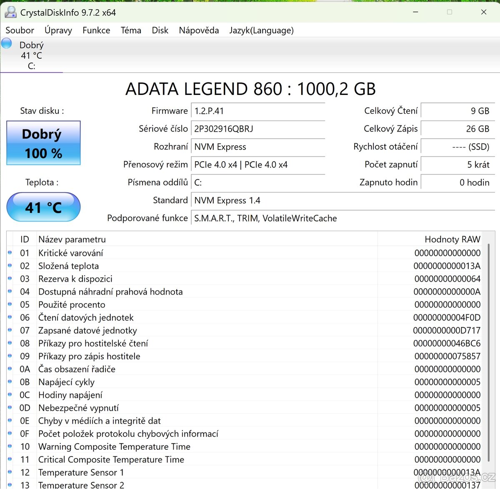The height and width of the screenshot is (489, 500).
Task: Expand the Nápověda menu
Action: click(199, 30)
